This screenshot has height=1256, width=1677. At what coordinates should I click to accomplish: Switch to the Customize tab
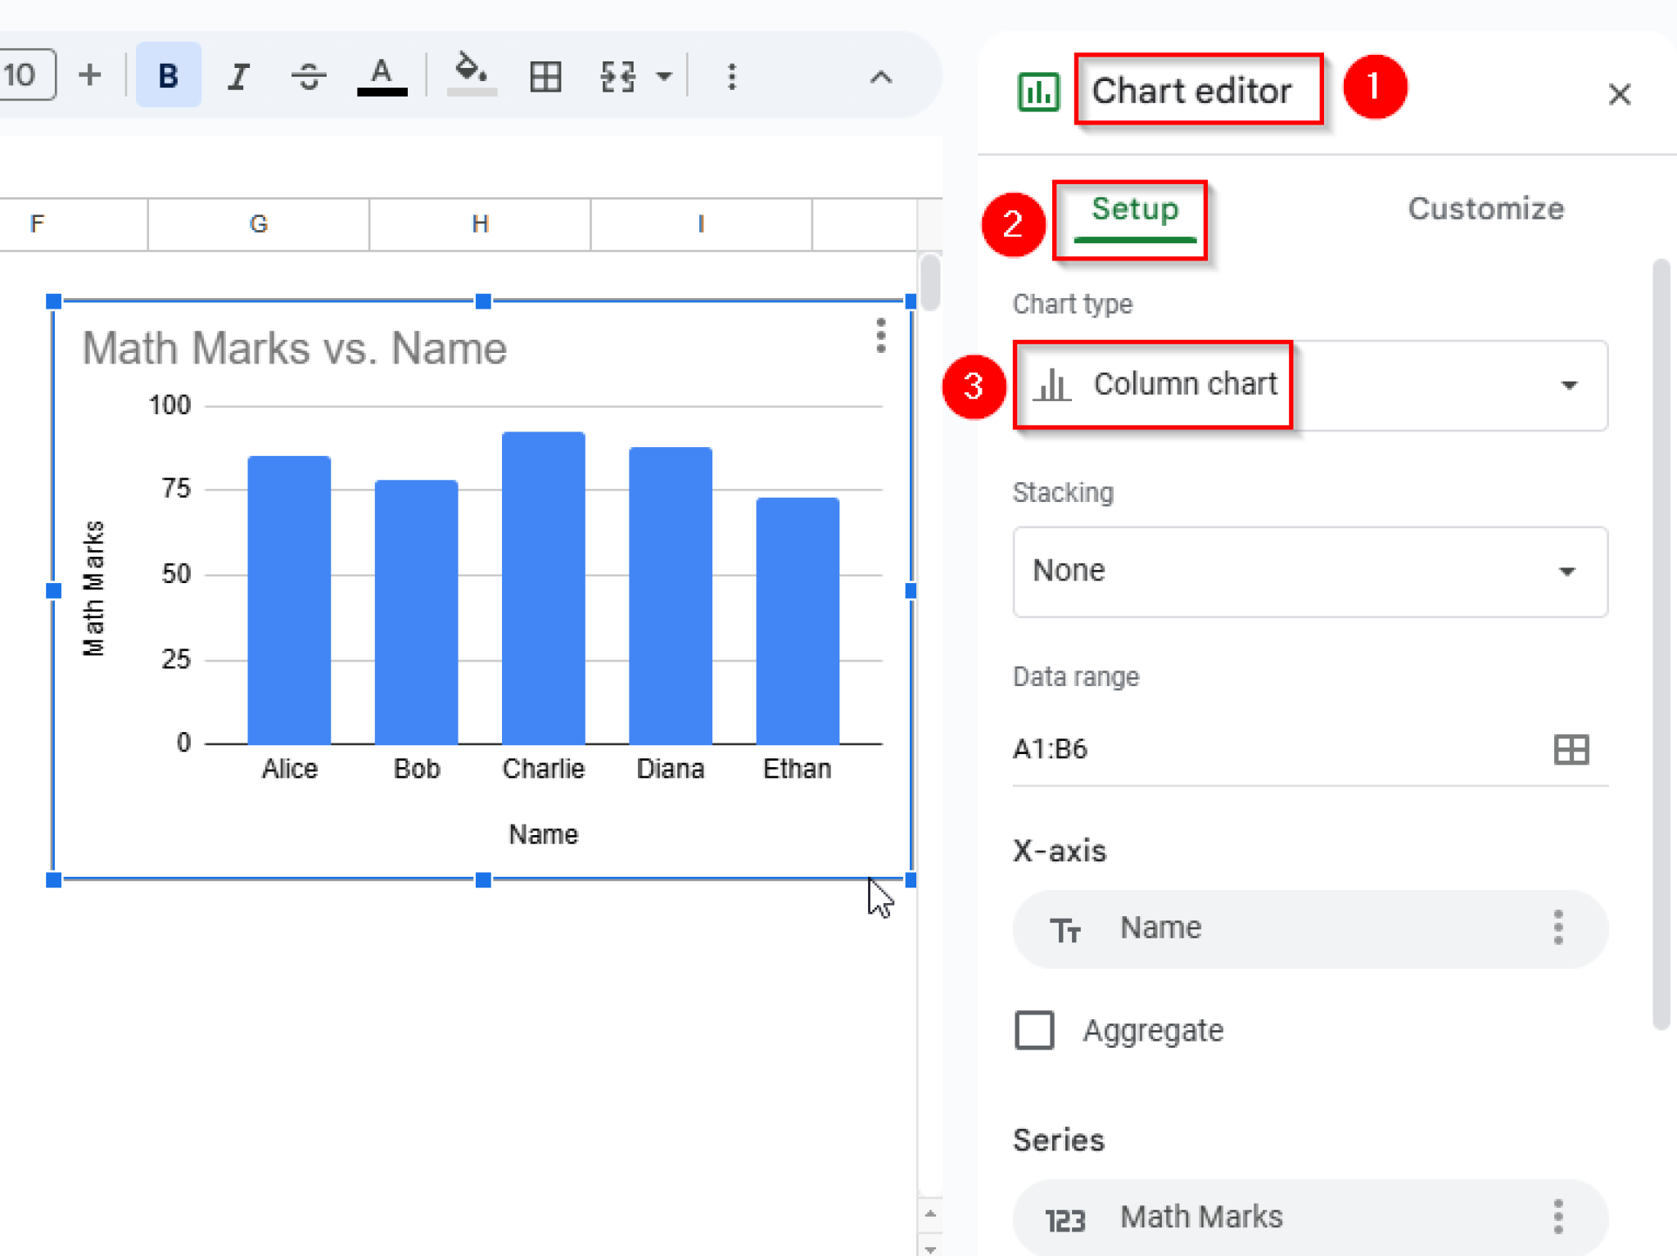1485,210
